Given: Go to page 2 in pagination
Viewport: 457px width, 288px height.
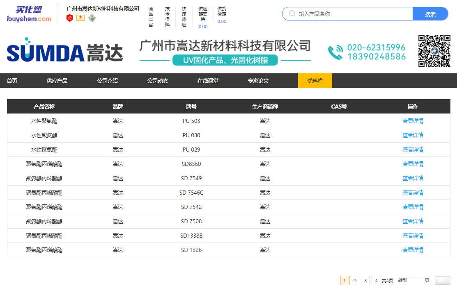Looking at the screenshot, I should coord(355,281).
